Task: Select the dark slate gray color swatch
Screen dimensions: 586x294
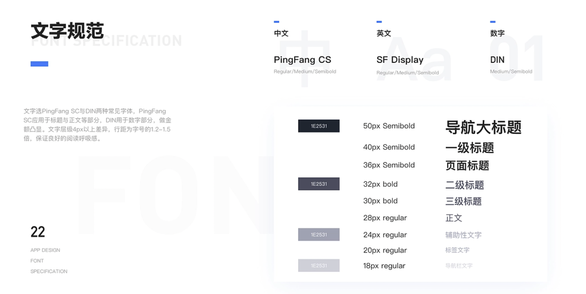Action: coord(319,184)
